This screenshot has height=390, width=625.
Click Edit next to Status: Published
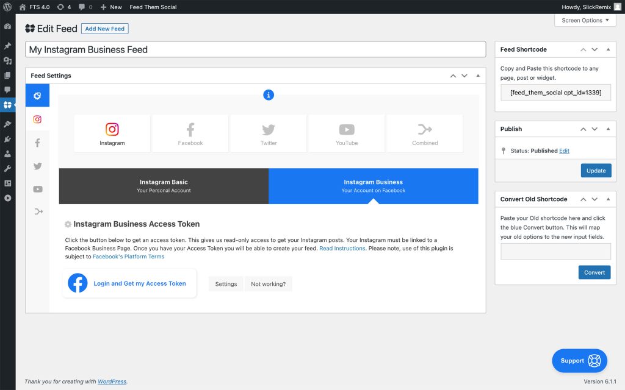pyautogui.click(x=564, y=151)
